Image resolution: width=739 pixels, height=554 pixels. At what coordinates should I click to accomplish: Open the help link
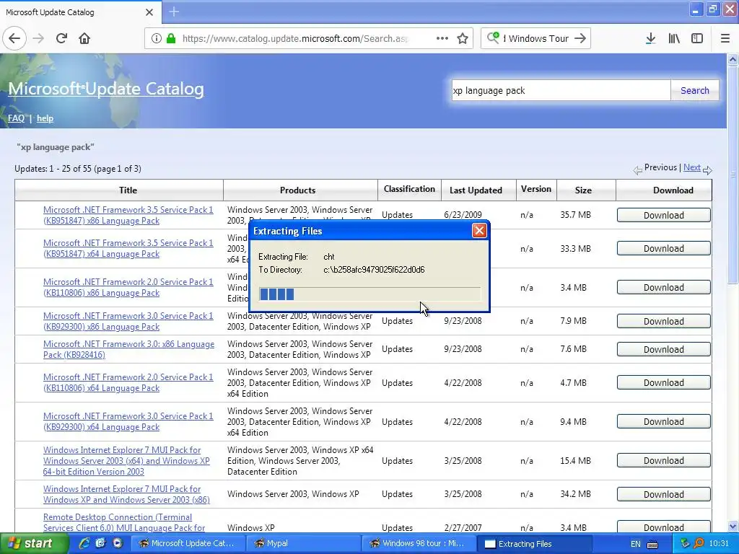click(45, 118)
